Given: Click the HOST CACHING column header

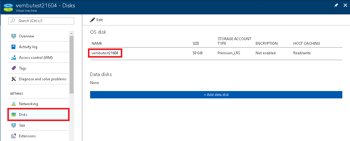Looking at the screenshot, I should 306,44.
